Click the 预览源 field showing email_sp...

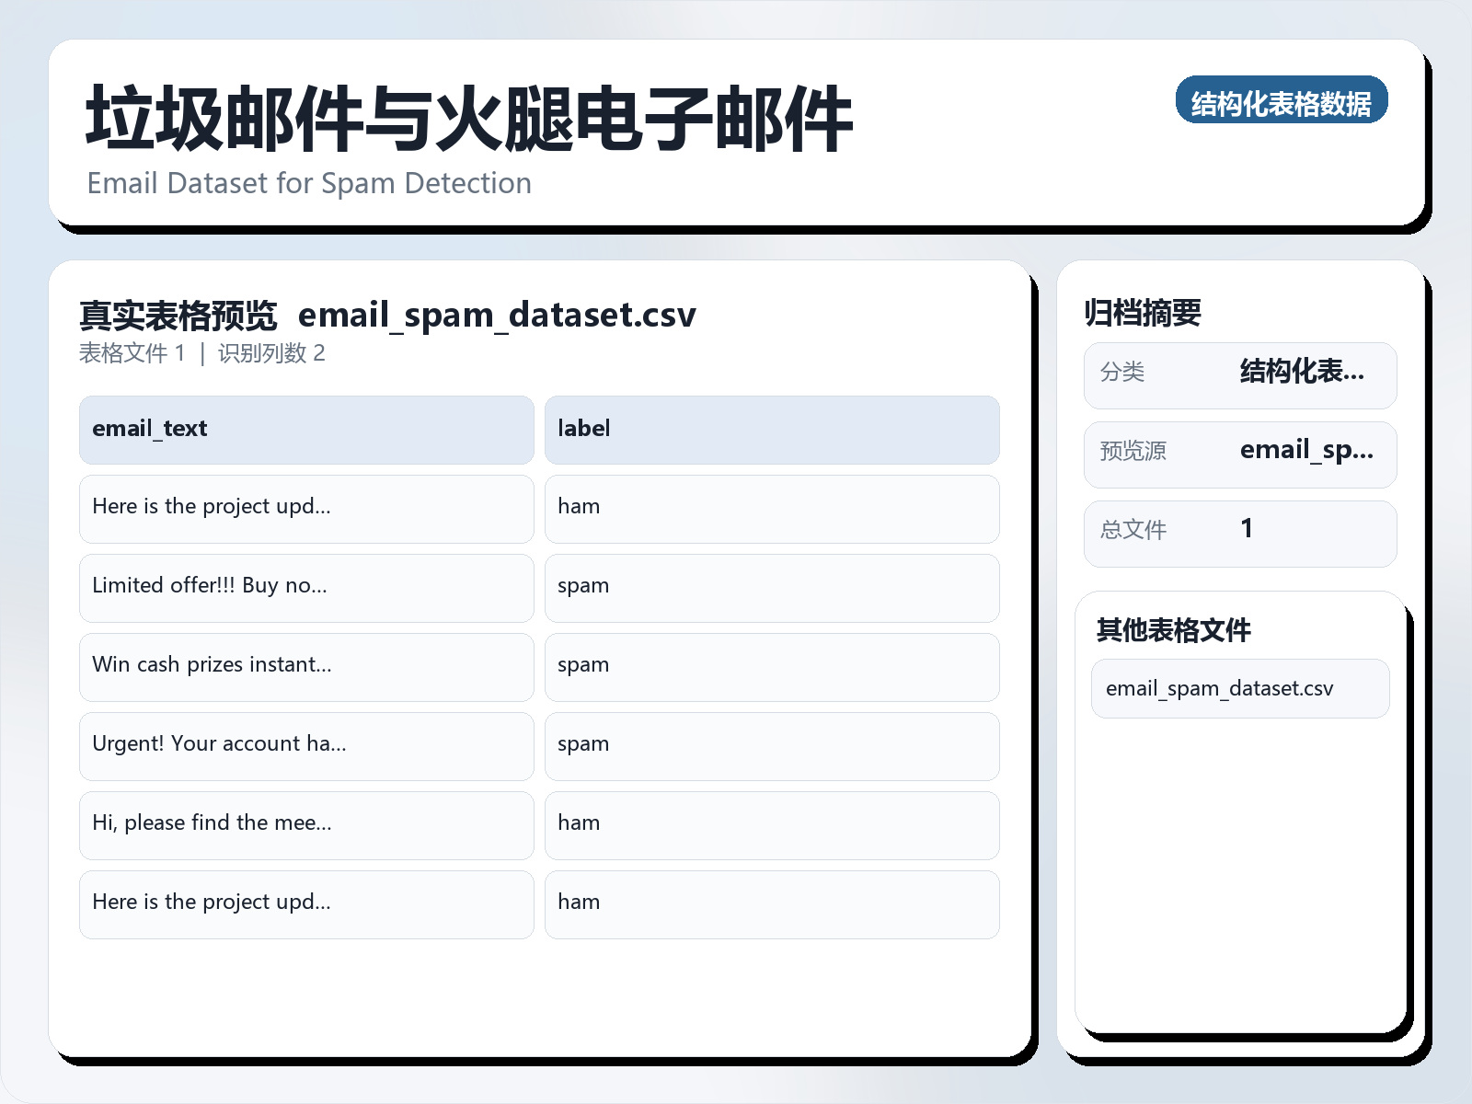[x=1306, y=453]
